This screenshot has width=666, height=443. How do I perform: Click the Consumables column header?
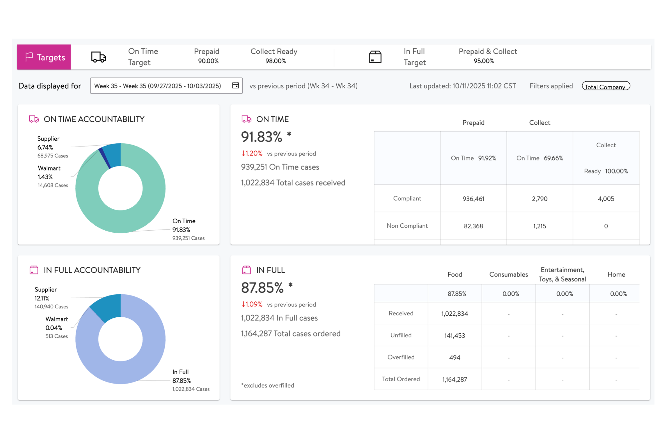[508, 275]
